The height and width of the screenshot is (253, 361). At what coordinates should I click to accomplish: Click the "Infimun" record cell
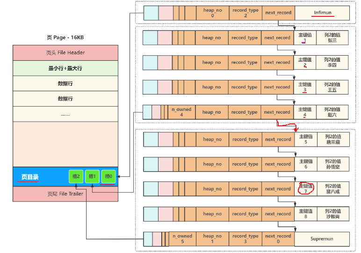(322, 13)
